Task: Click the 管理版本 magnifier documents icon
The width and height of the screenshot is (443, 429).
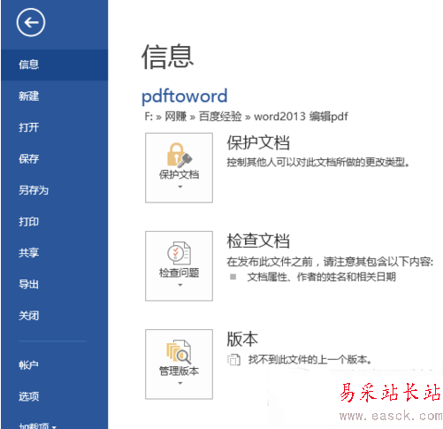Action: pyautogui.click(x=179, y=352)
